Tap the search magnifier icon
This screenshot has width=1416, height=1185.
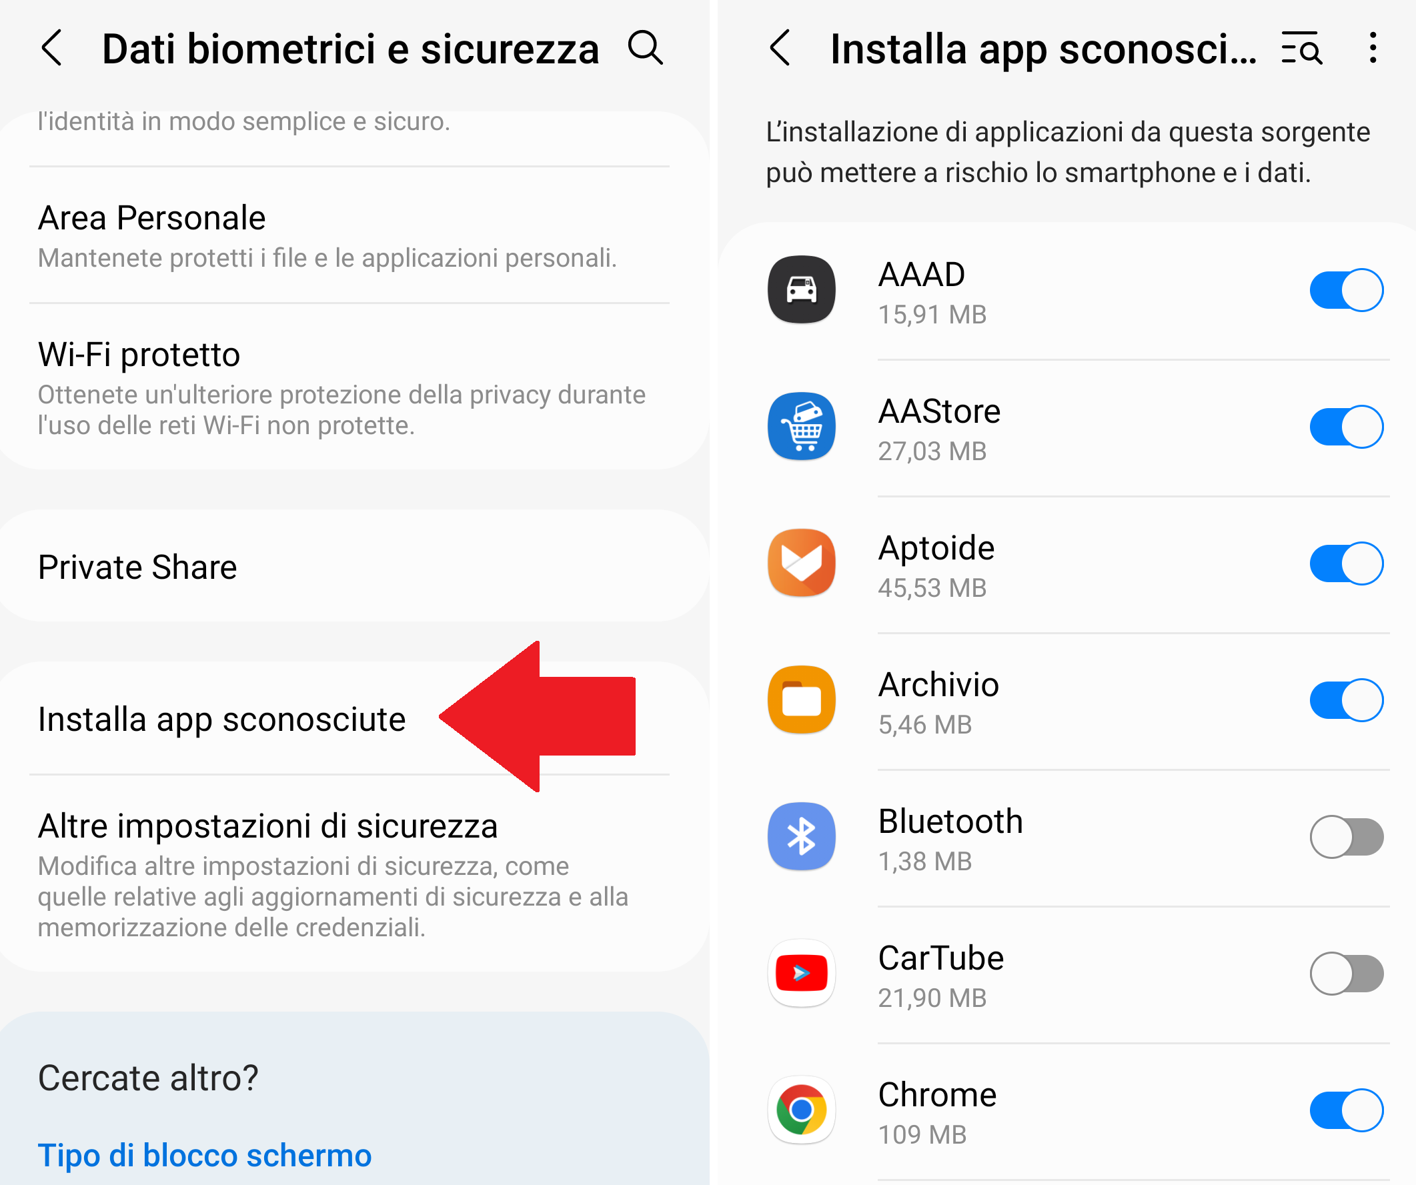645,48
